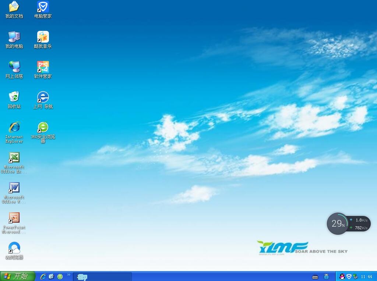The image size is (377, 281).
Task: Open the QQ penguin tray icon
Action: click(x=342, y=277)
